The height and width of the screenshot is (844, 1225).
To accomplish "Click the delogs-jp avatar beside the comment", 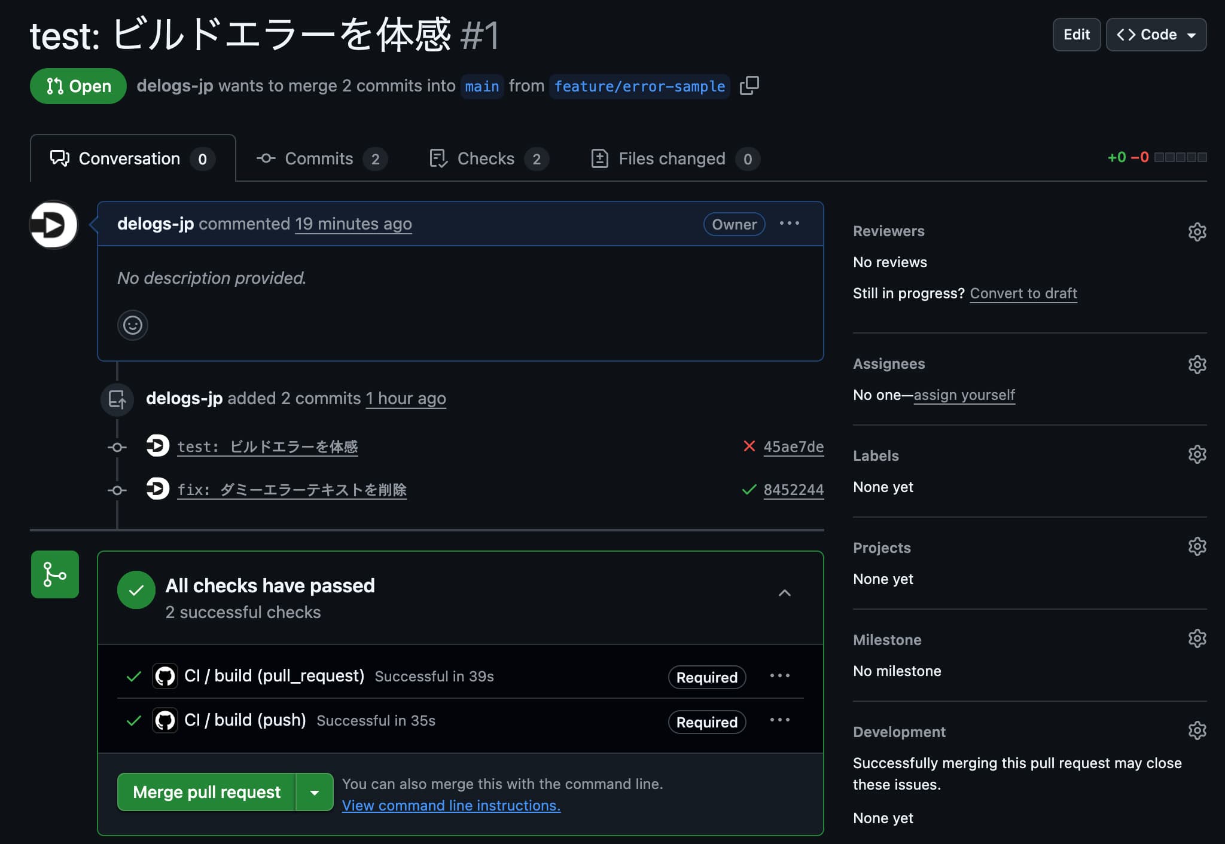I will click(x=54, y=225).
